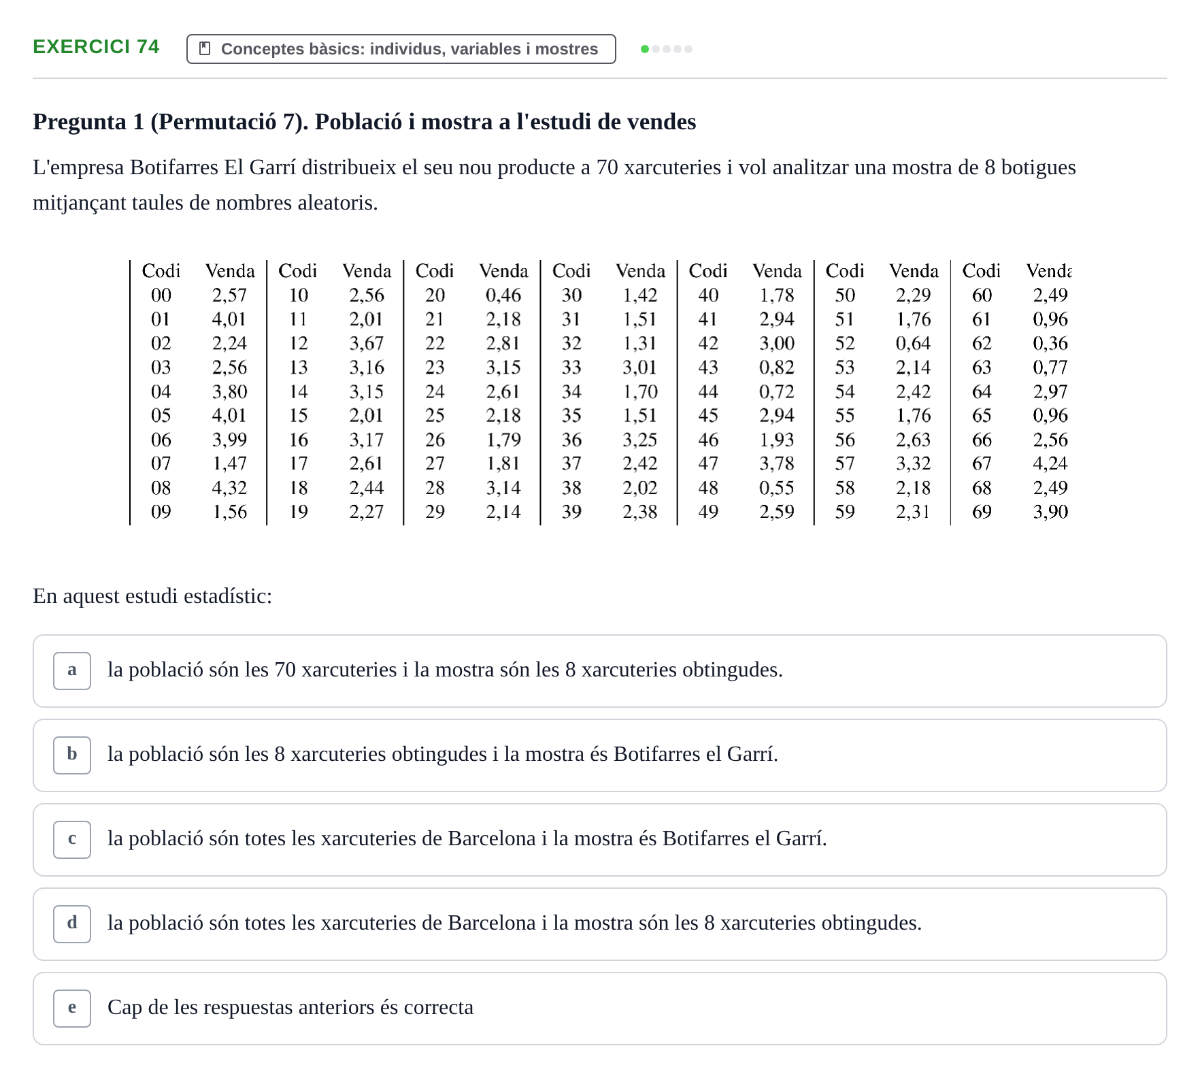The width and height of the screenshot is (1200, 1078).
Task: Click the green difficulty dot indicator
Action: coord(645,49)
